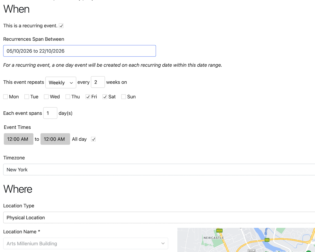Select the Sun checkbox

[x=123, y=97]
